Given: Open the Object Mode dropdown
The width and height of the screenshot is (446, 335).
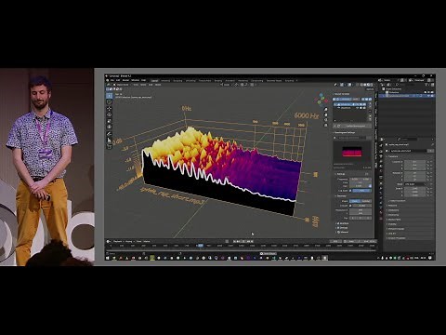Looking at the screenshot, I should pyautogui.click(x=122, y=85).
